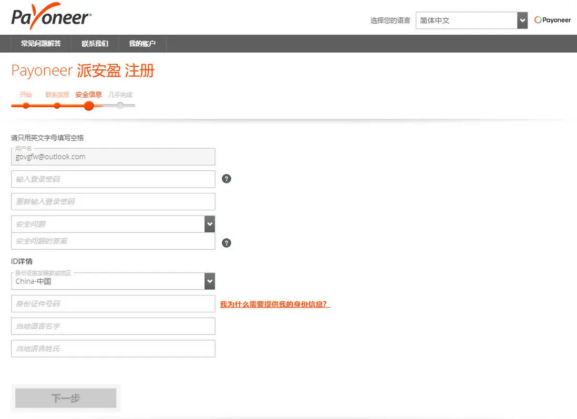Open 联系我们 contact us menu item
This screenshot has width=577, height=419.
[95, 44]
